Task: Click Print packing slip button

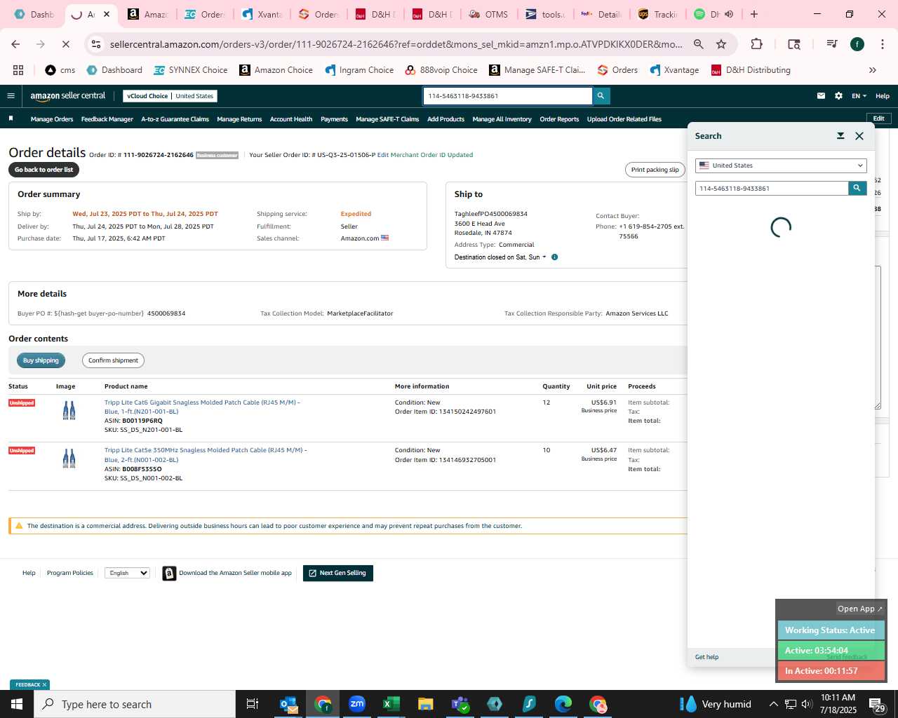Action: tap(655, 170)
